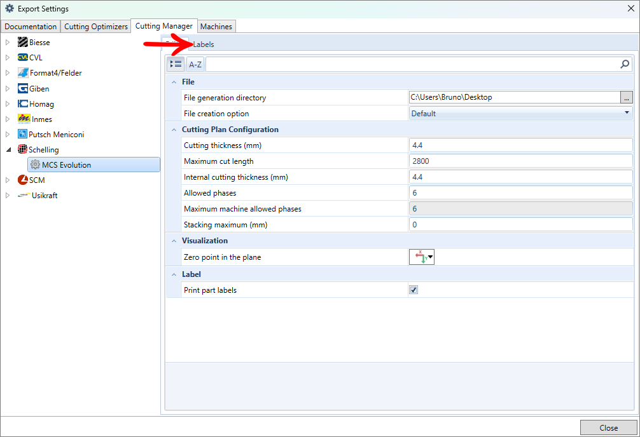
Task: Select MCS Evolution tree item
Action: point(94,165)
